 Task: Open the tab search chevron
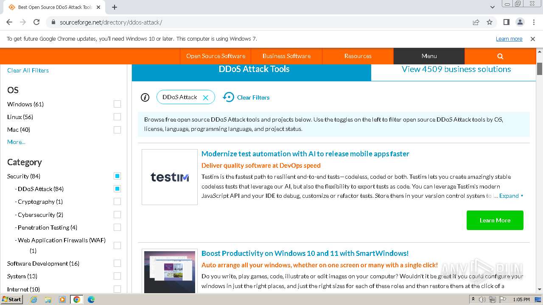[493, 7]
